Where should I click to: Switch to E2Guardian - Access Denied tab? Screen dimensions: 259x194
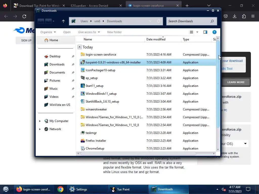click(89, 6)
